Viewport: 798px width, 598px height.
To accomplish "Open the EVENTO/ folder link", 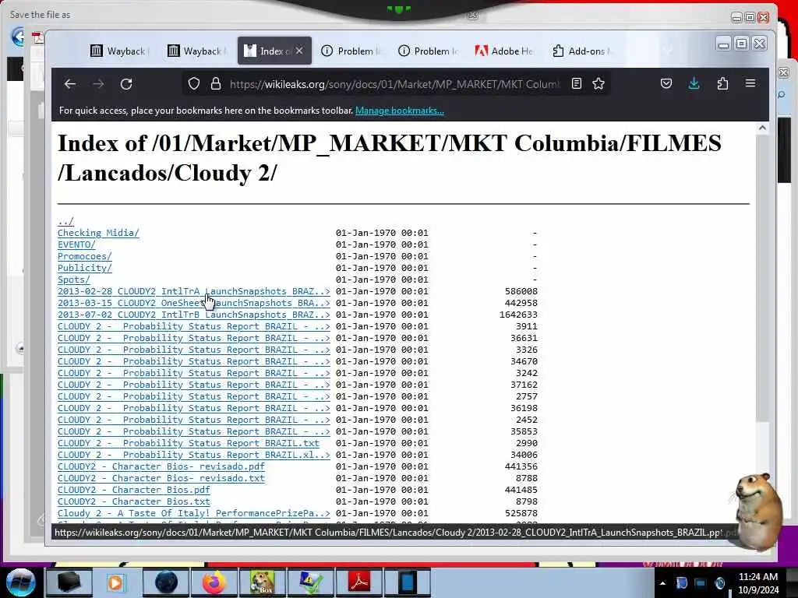I will [x=76, y=244].
